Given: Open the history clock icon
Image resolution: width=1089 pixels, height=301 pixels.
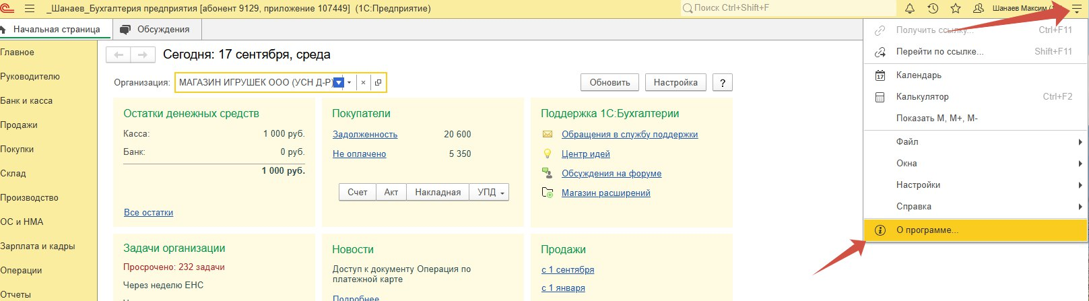Looking at the screenshot, I should pos(933,9).
